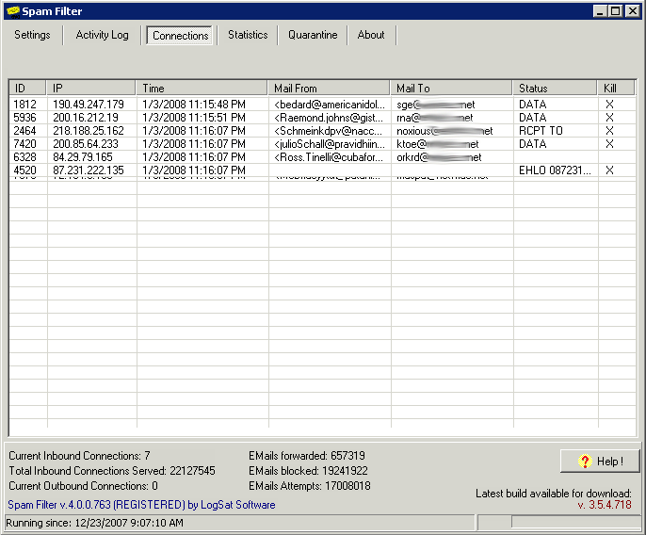Image resolution: width=646 pixels, height=535 pixels.
Task: Kill connection from IP 87.231.222.135
Action: [609, 170]
